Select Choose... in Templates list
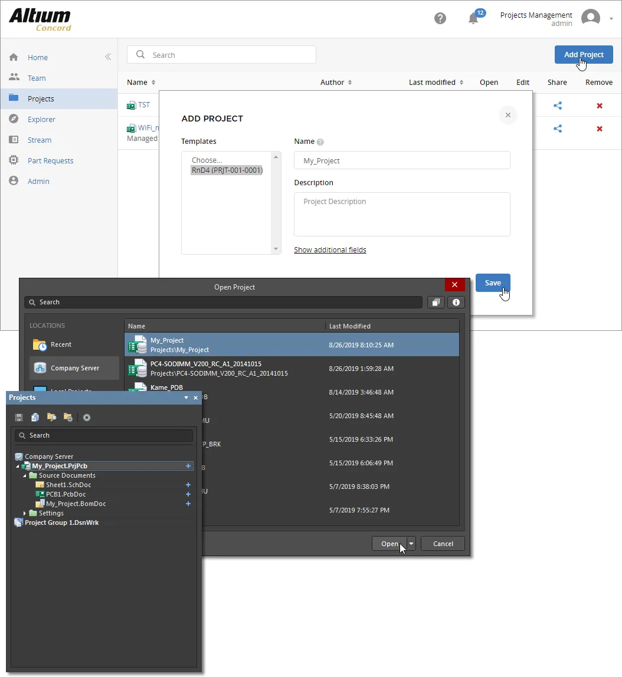The height and width of the screenshot is (677, 622). tap(207, 160)
